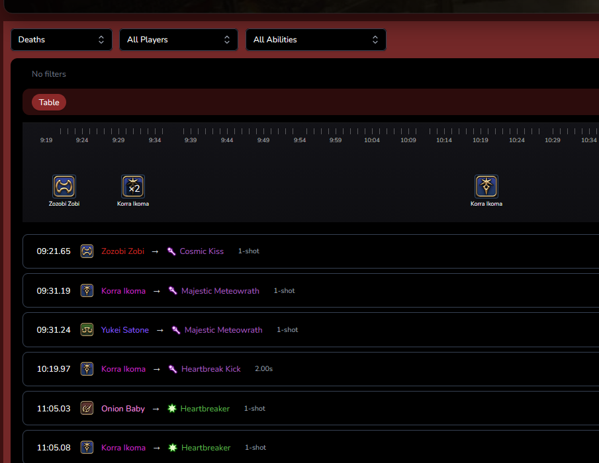Screen dimensions: 599x463
Task: Open Korra Ikoma link in 09:31.19 row
Action: pos(123,291)
